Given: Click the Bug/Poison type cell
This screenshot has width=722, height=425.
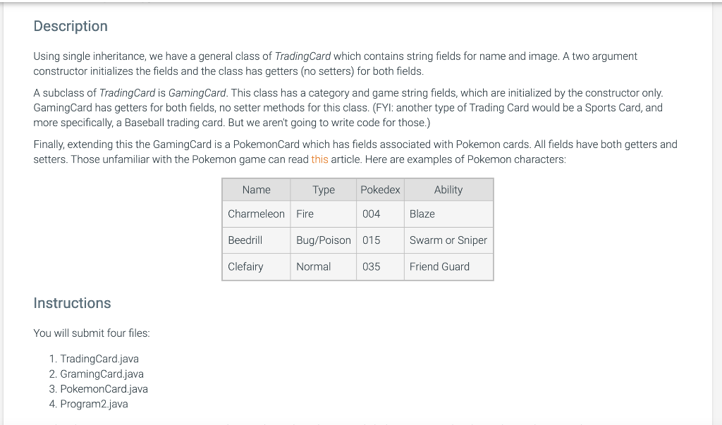Looking at the screenshot, I should click(323, 240).
